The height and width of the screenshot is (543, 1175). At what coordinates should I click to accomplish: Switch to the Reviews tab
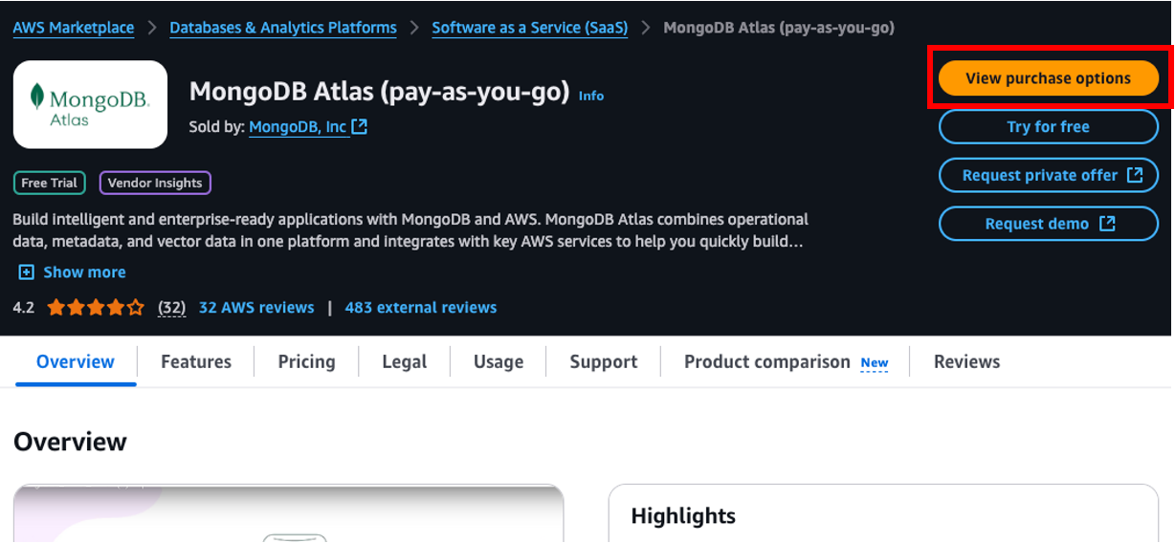(967, 362)
